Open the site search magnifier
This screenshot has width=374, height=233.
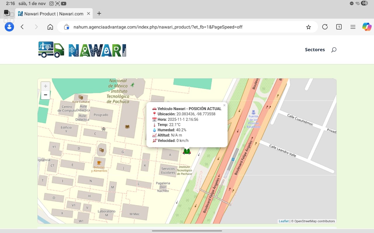[x=334, y=50]
